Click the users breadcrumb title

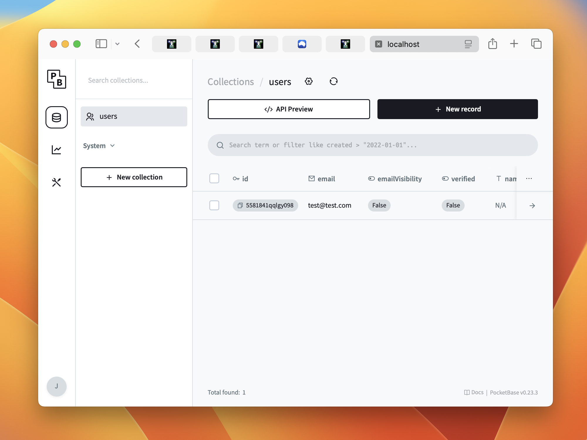tap(280, 82)
